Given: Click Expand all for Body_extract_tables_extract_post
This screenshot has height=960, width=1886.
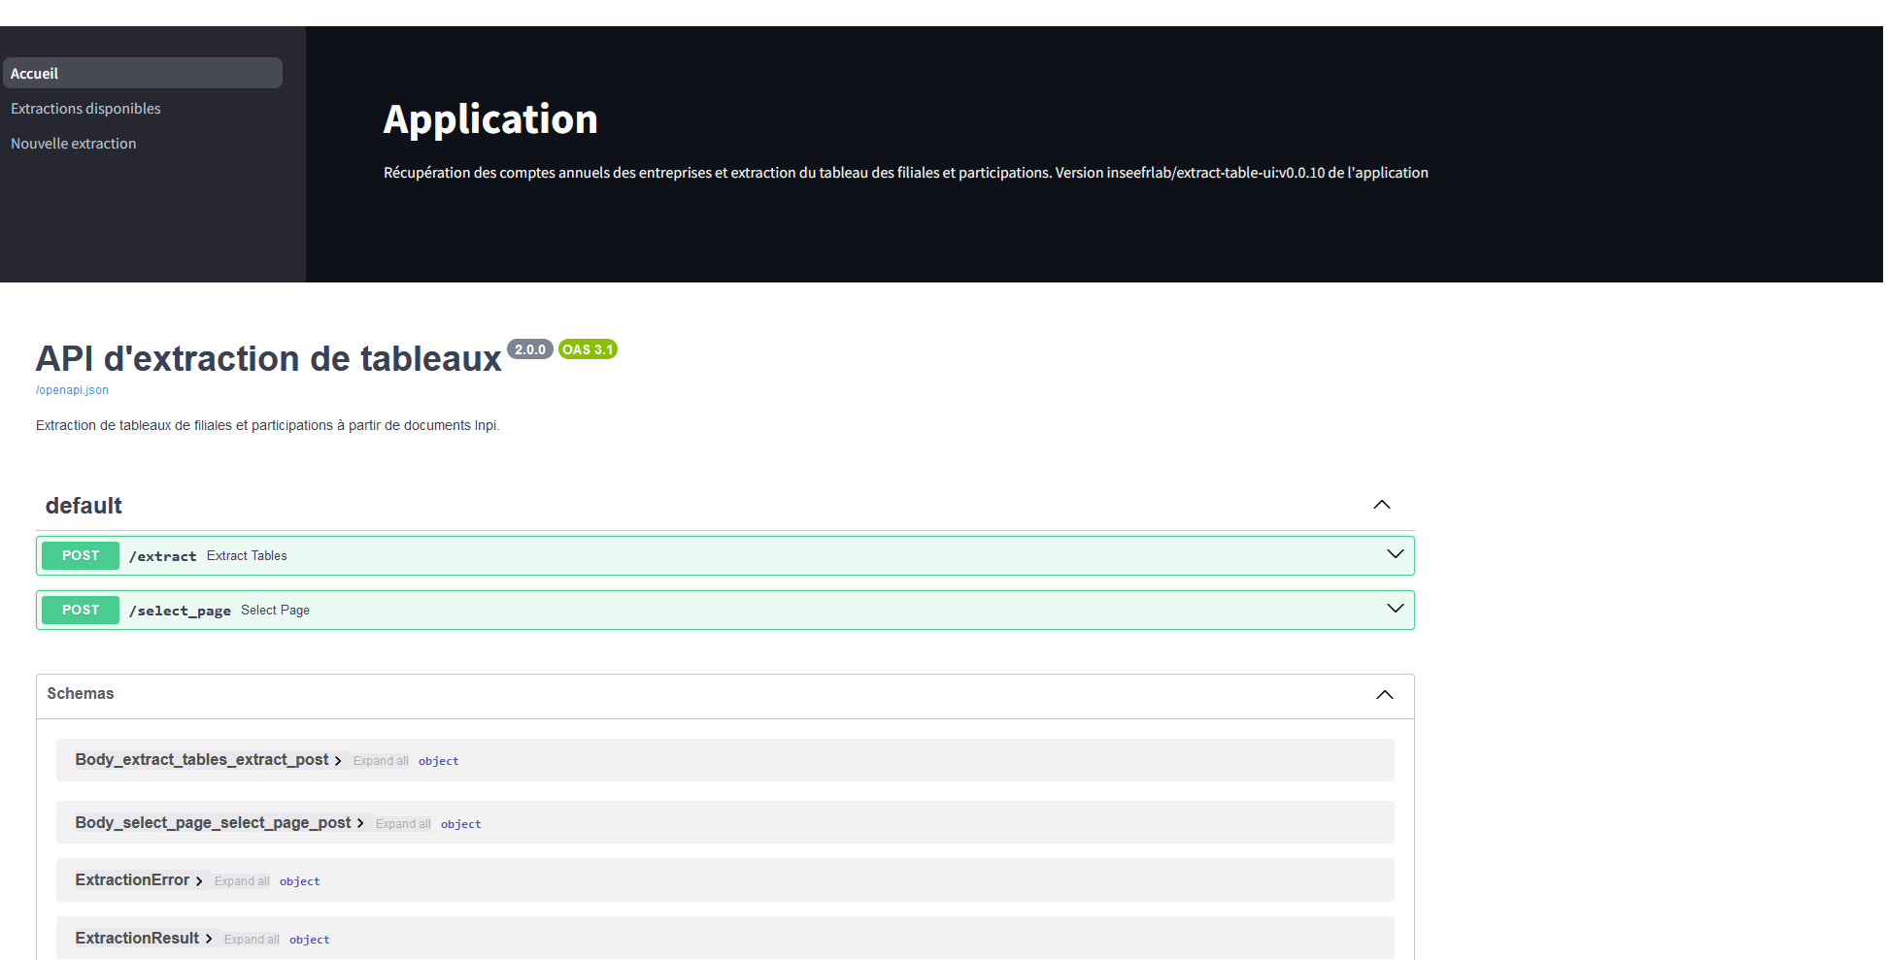Looking at the screenshot, I should pyautogui.click(x=381, y=761).
